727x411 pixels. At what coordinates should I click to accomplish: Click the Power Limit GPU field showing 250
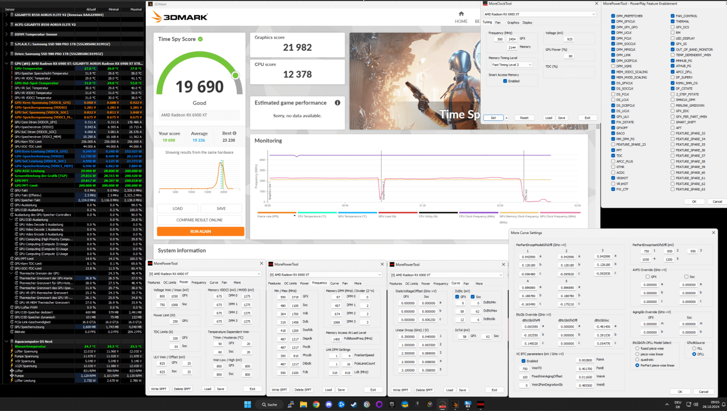pos(174,321)
